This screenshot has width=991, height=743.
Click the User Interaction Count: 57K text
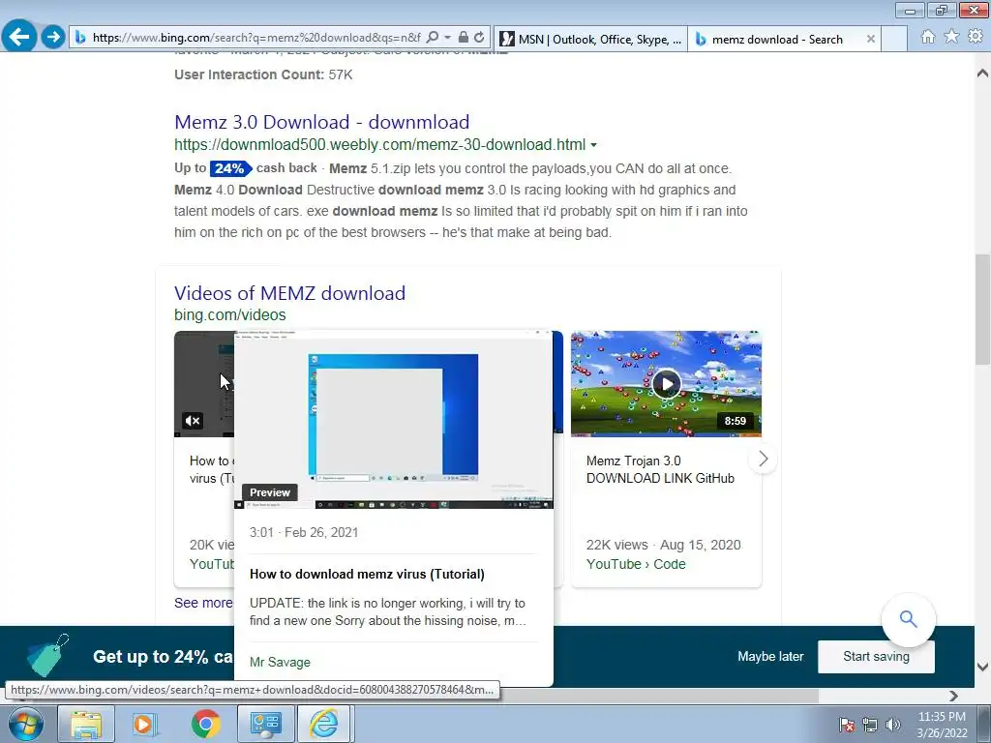263,74
